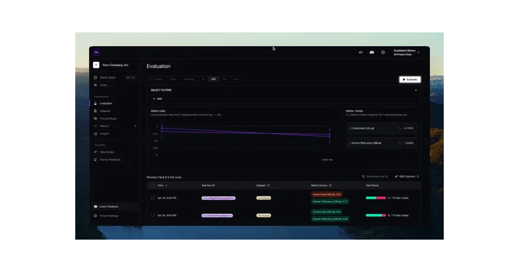Open the code API icon in header
The width and height of the screenshot is (519, 272).
(x=360, y=52)
